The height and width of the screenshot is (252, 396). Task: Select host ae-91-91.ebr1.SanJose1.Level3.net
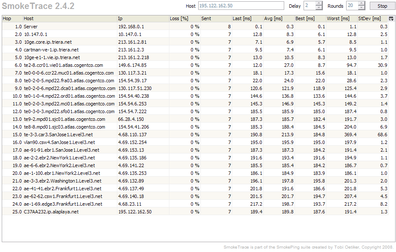point(61,150)
